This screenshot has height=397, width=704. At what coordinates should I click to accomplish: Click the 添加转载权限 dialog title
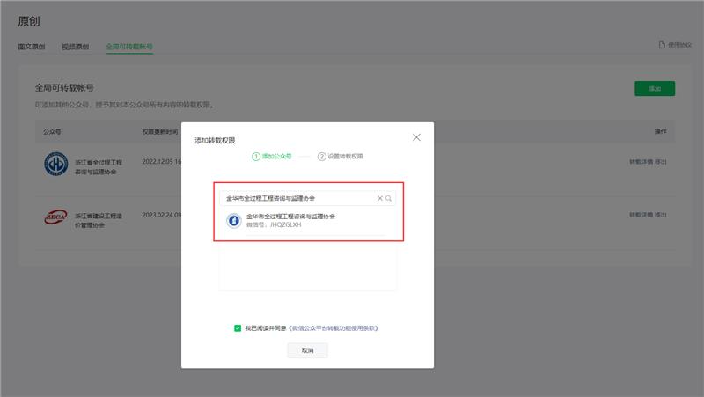[215, 141]
